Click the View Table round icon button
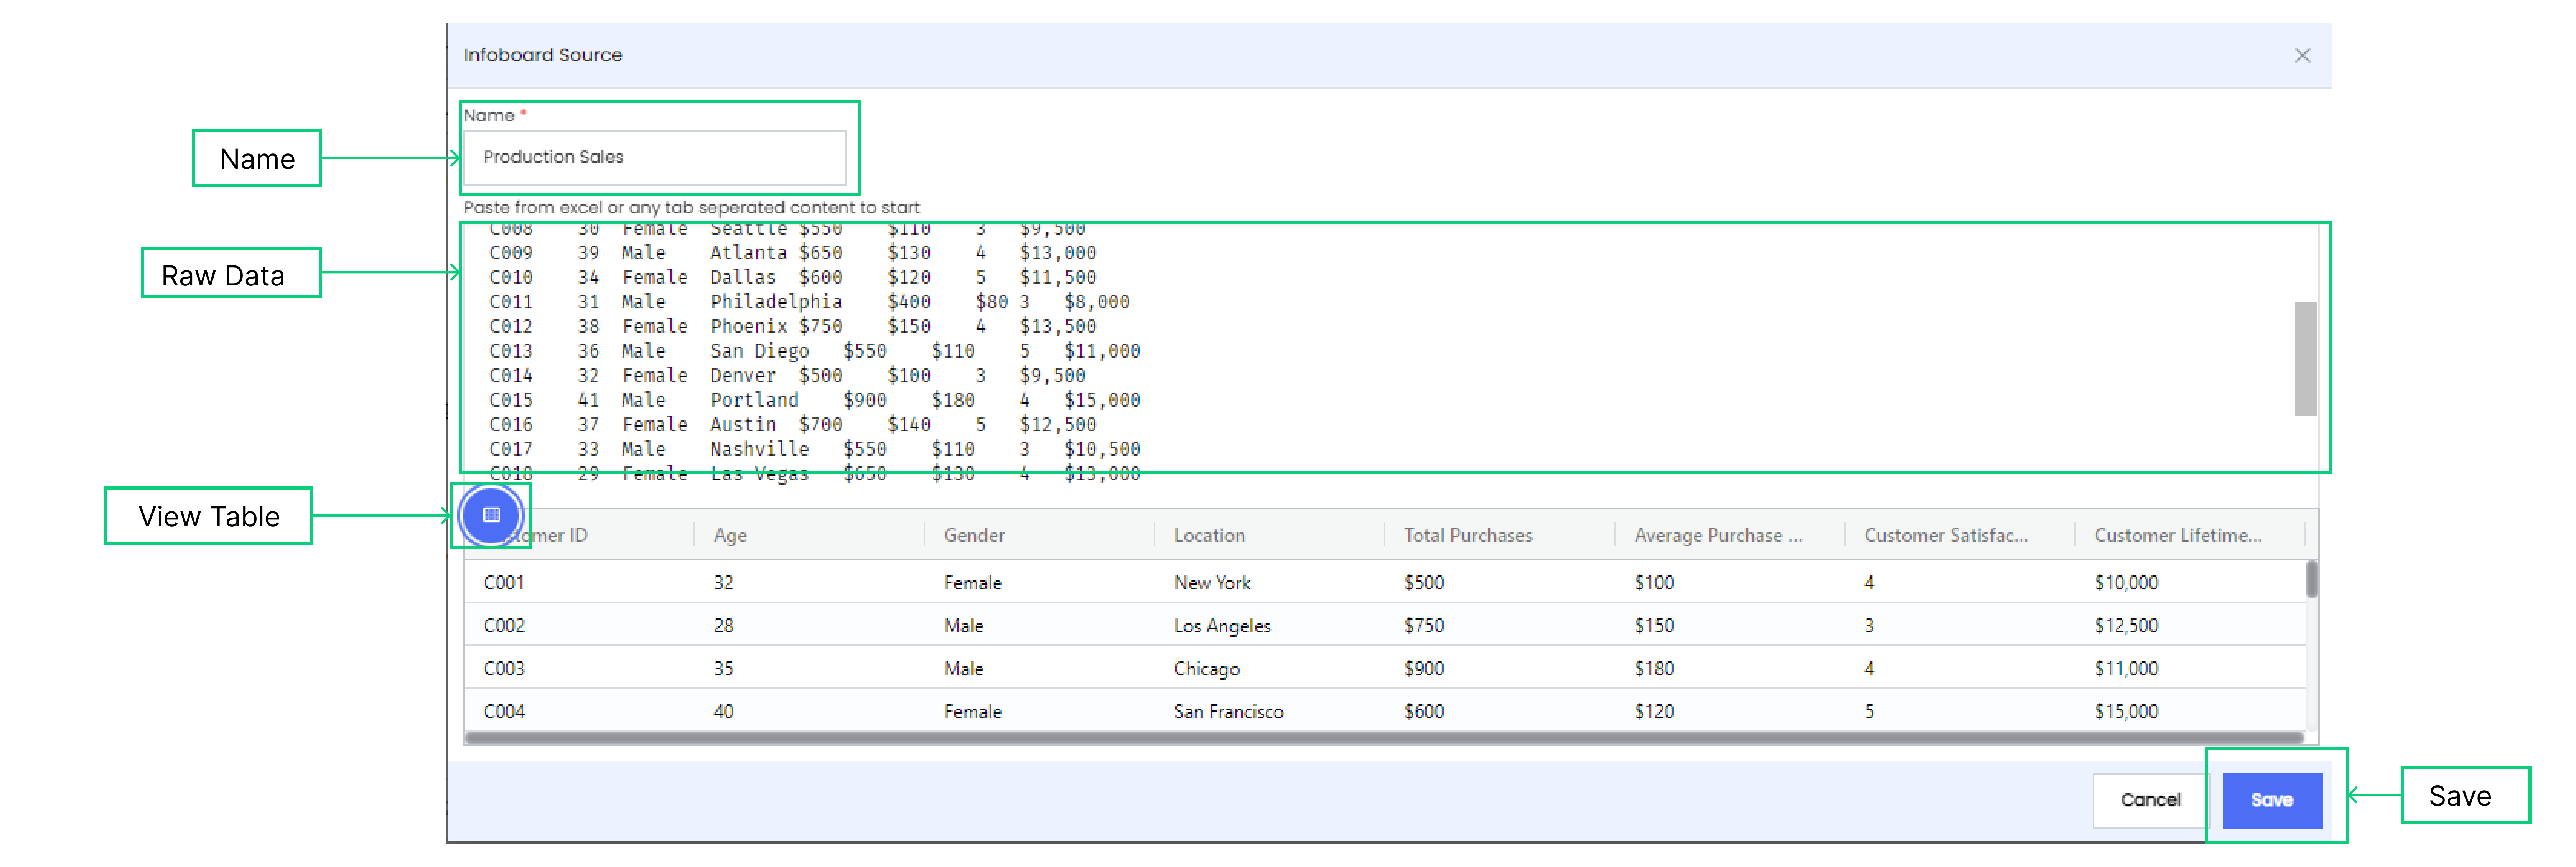 [x=491, y=515]
